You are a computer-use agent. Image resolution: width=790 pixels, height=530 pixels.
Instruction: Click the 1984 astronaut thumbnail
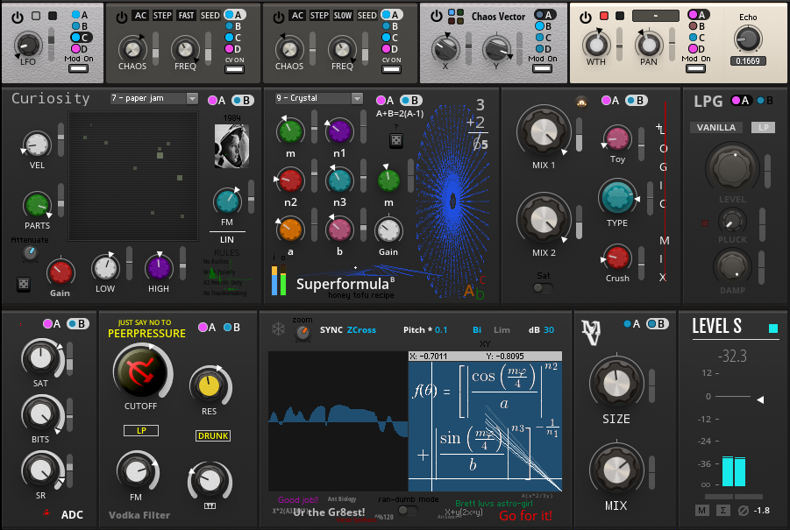(x=231, y=146)
